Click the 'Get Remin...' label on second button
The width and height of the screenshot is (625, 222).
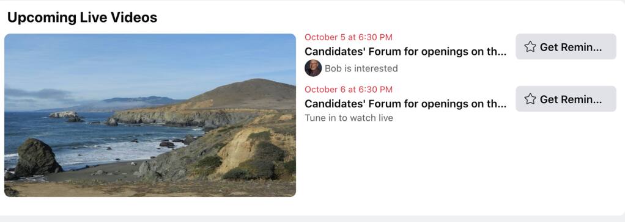click(571, 99)
